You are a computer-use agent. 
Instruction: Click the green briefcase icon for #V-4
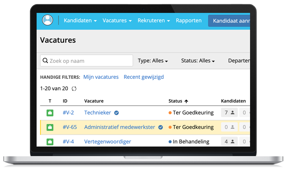[50, 142]
